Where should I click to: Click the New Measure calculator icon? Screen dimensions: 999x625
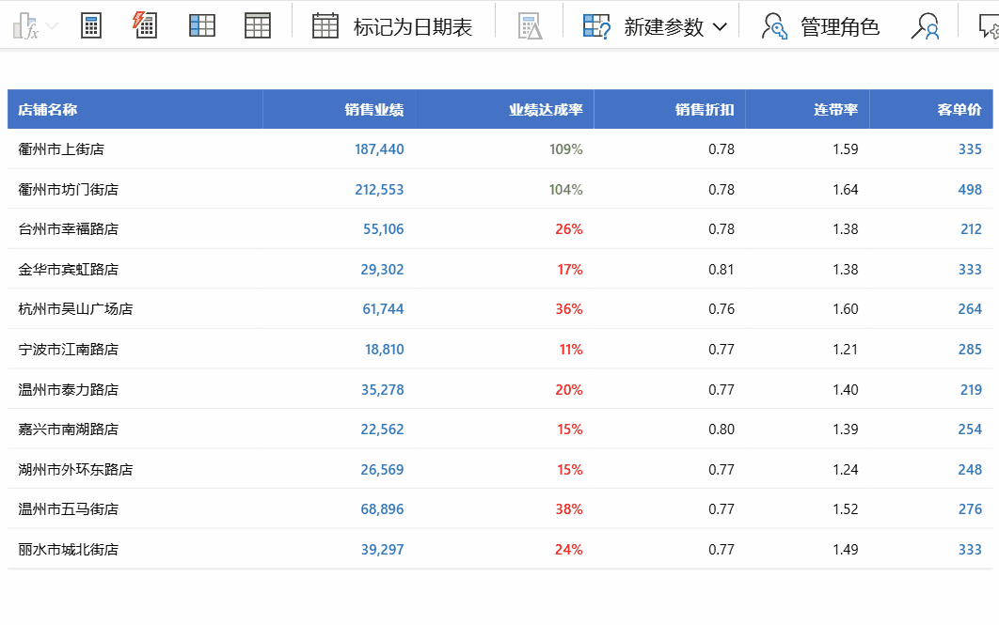pyautogui.click(x=91, y=26)
